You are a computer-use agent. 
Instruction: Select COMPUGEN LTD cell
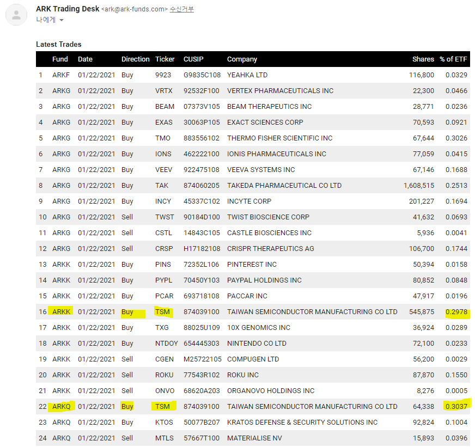(x=253, y=359)
